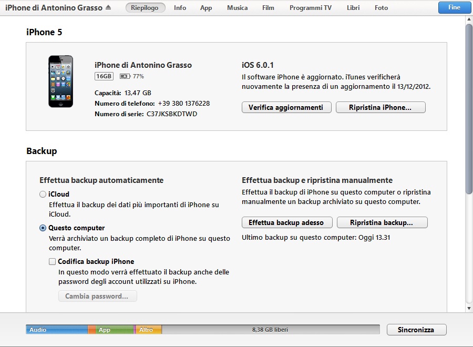
Task: Switch to Programmi TV tab
Action: 311,7
